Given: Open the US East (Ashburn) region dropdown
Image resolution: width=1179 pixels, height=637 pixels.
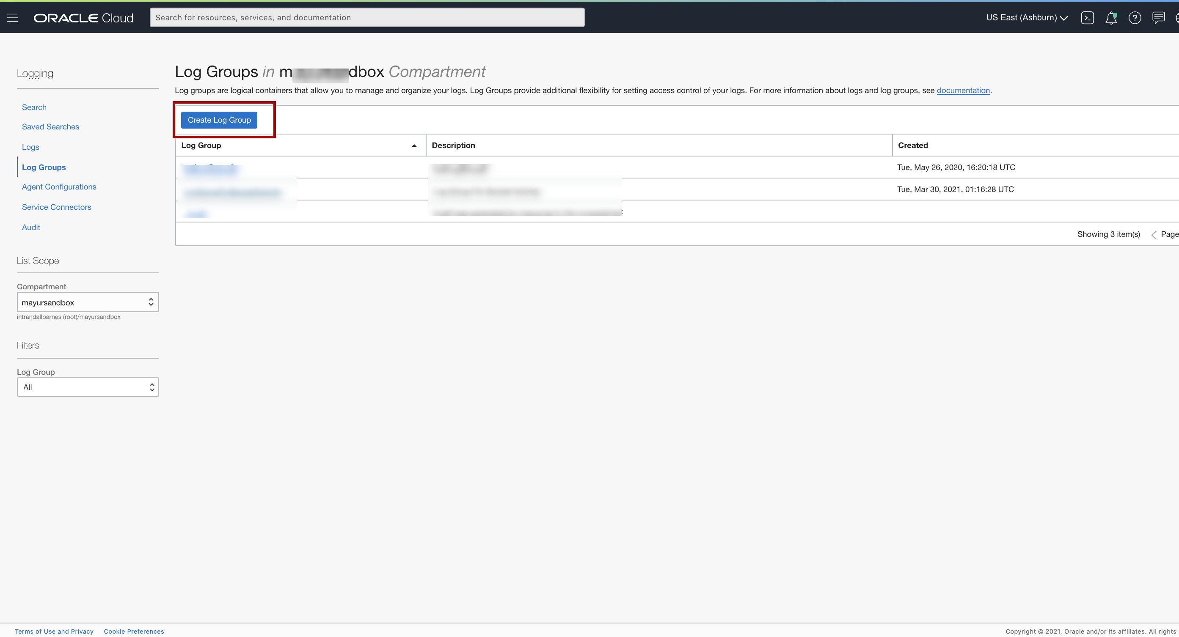Looking at the screenshot, I should [1027, 17].
